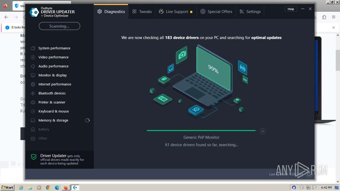Click the Memory & storage drive icon
The height and width of the screenshot is (191, 340).
[33, 120]
